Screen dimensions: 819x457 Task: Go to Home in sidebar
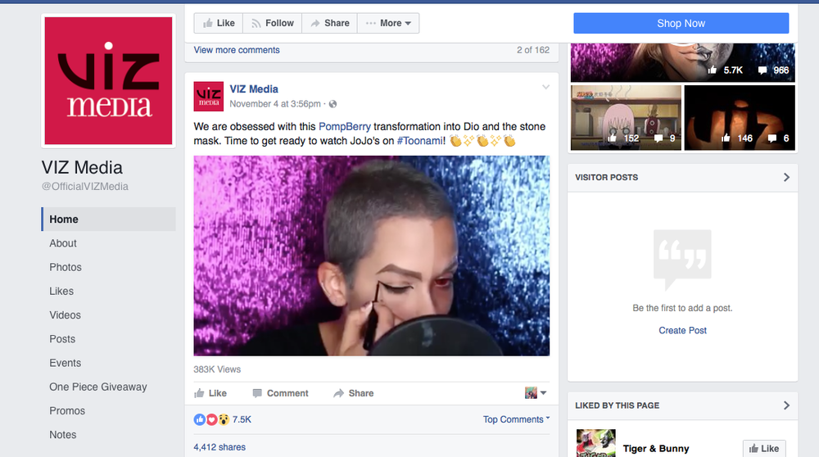click(x=109, y=219)
